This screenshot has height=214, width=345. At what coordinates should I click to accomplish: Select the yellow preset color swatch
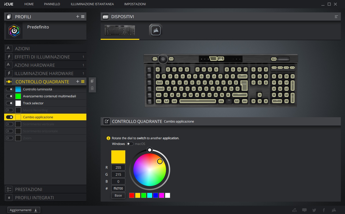[x=138, y=195]
